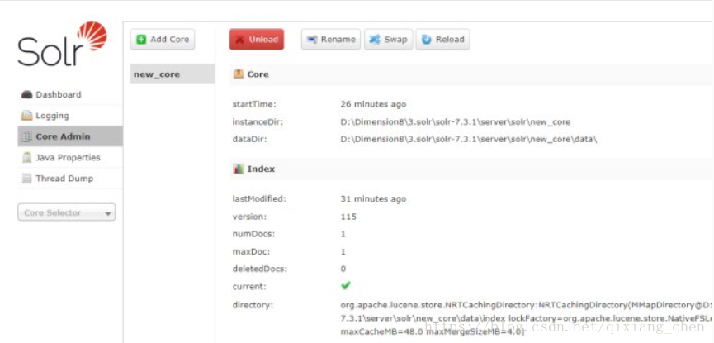Click the Swap arrows icon

click(375, 40)
